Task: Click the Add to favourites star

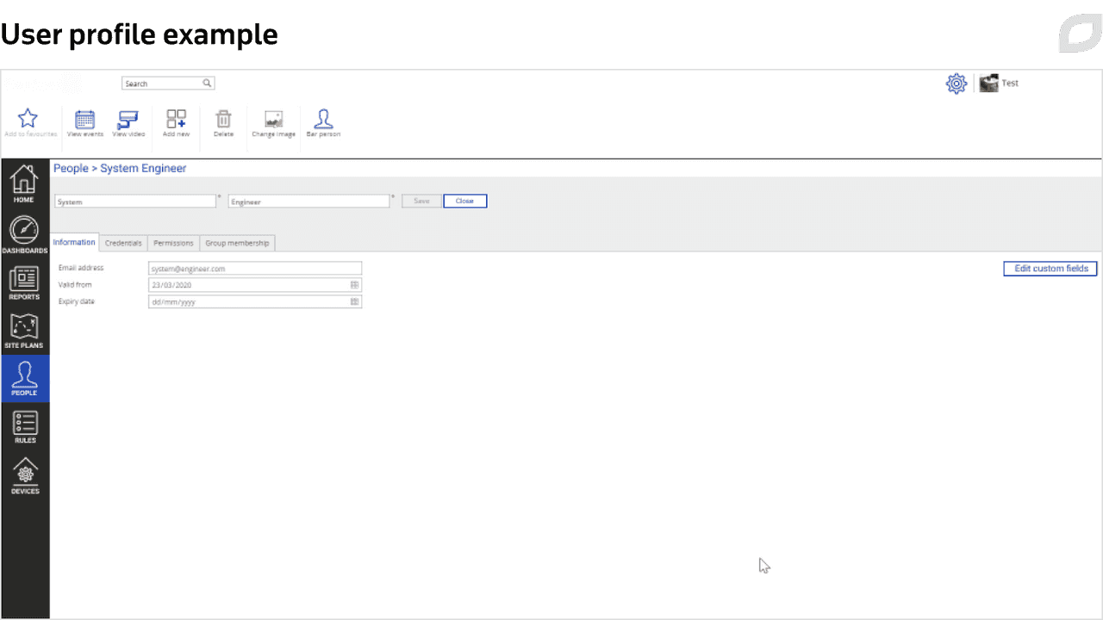Action: pyautogui.click(x=28, y=122)
